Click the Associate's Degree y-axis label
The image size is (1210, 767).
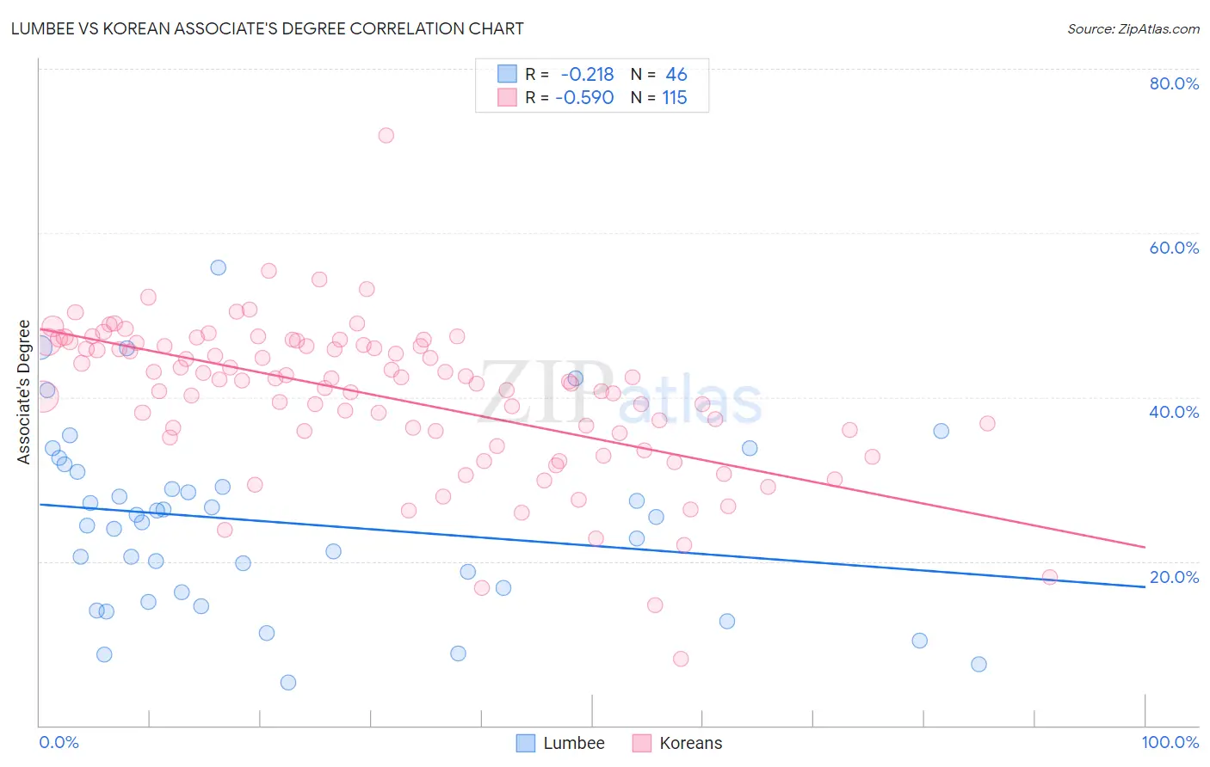(24, 392)
